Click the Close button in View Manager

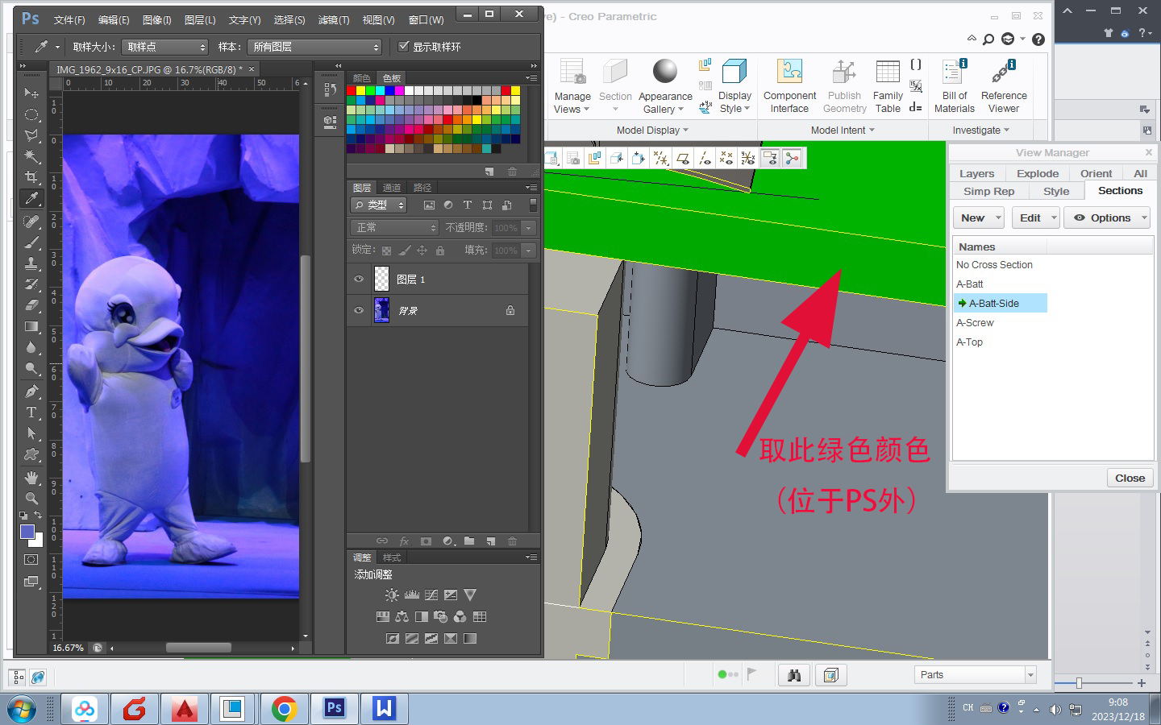point(1130,478)
